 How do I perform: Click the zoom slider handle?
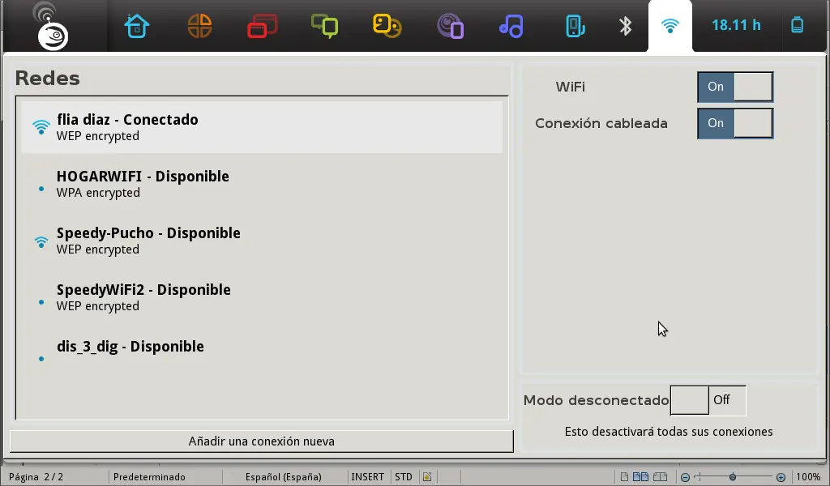733,477
